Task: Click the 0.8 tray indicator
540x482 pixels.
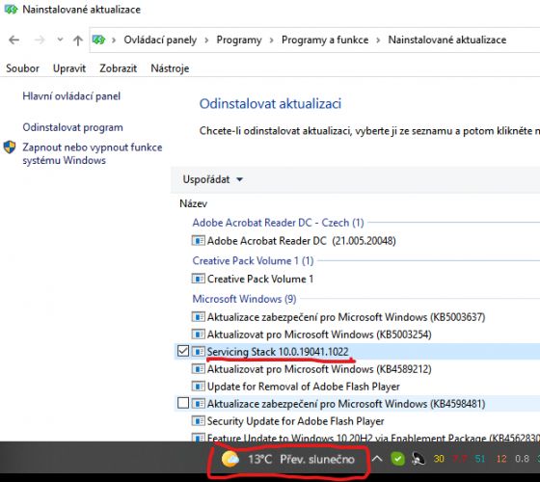Action: click(522, 459)
